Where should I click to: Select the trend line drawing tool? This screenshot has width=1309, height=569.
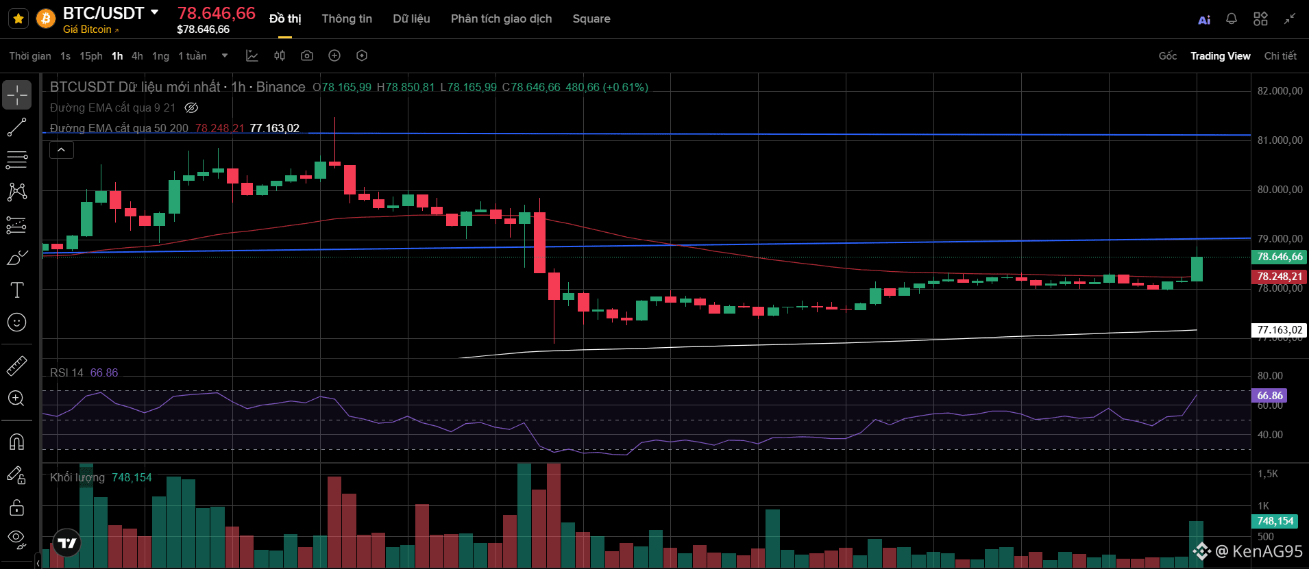(16, 127)
